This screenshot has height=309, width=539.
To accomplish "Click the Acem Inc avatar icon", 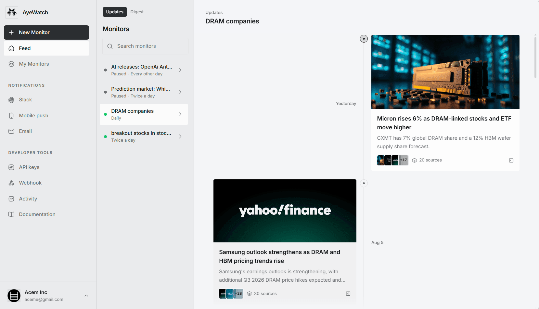I will 14,296.
